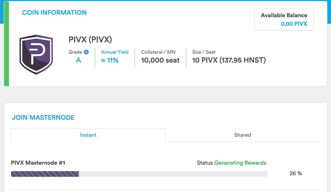Click the JOIN MASTERNODE heading

[43, 118]
